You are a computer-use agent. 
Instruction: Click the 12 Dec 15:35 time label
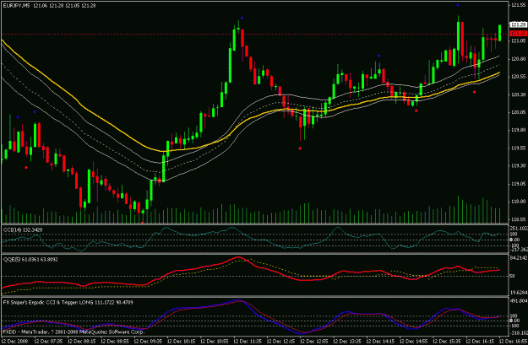[447, 341]
